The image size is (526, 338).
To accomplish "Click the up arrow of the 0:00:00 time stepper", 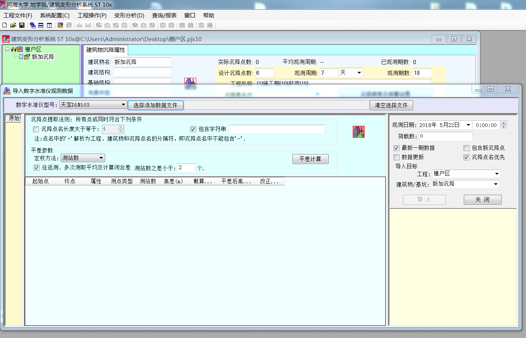I will (x=503, y=123).
